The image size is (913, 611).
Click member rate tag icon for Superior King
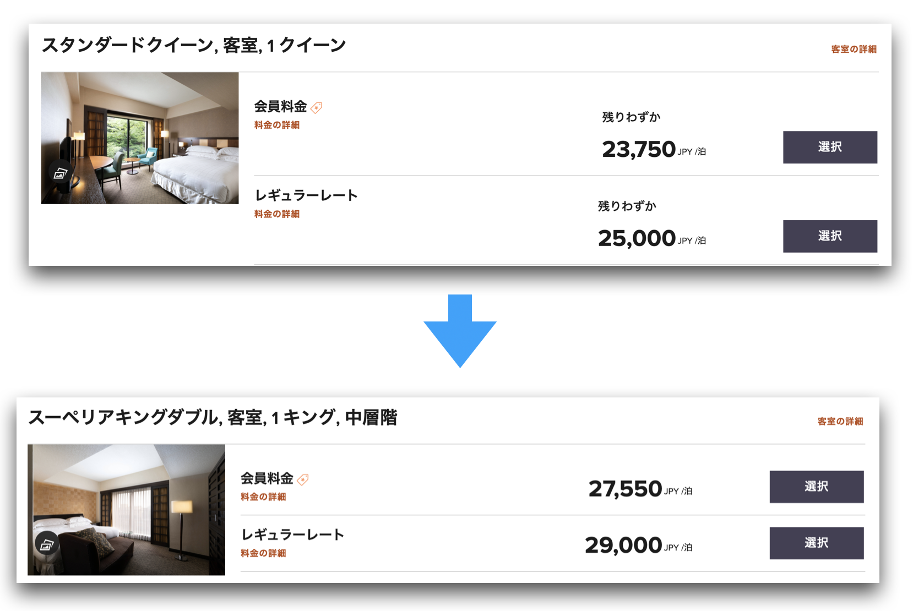click(303, 480)
